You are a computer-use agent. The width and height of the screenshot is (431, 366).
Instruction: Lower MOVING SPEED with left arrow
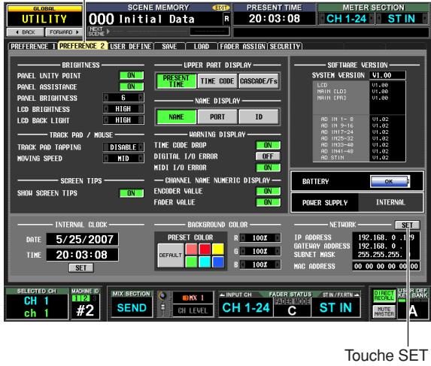click(x=106, y=159)
